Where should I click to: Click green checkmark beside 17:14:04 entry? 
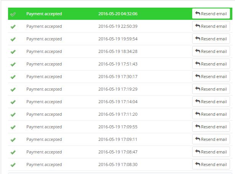tap(13, 102)
